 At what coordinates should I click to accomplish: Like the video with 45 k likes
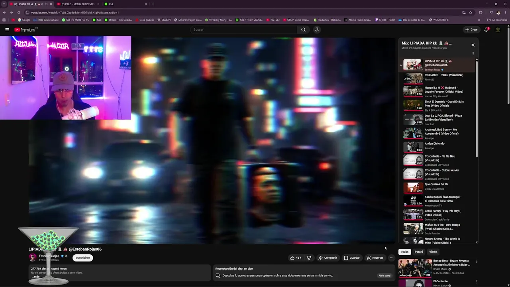point(296,258)
